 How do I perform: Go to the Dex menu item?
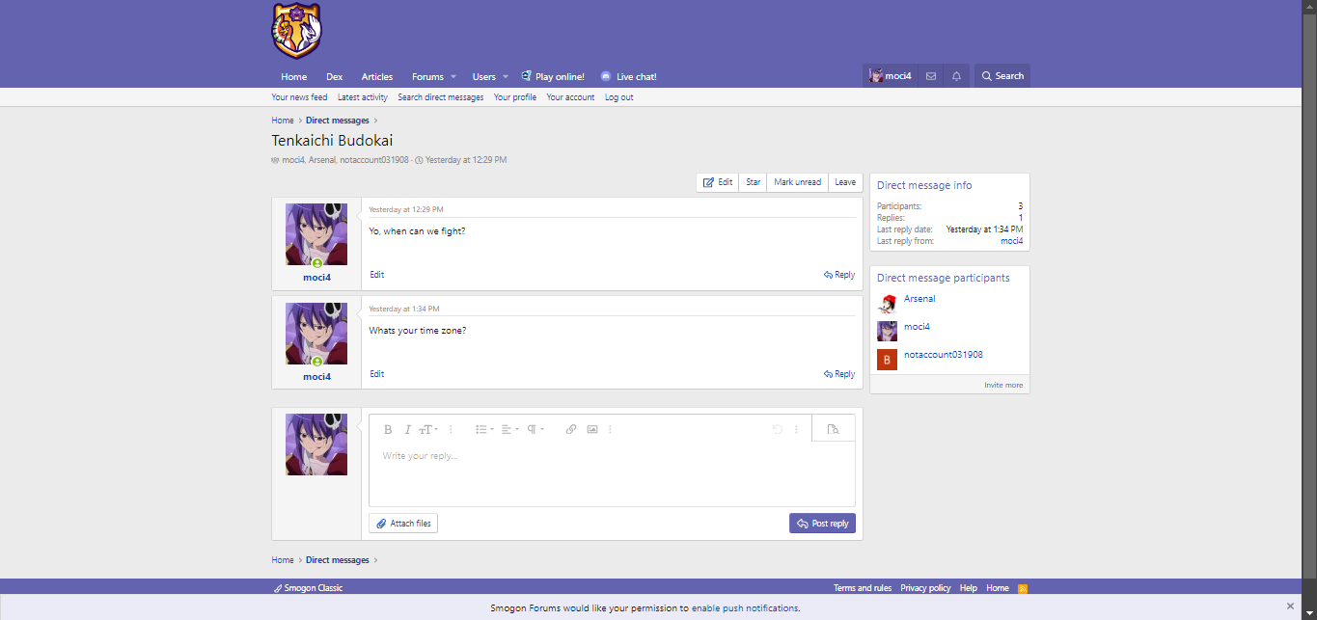[334, 77]
